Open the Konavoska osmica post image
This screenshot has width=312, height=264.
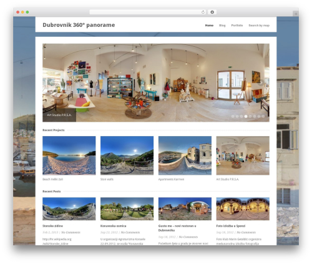pos(127,209)
